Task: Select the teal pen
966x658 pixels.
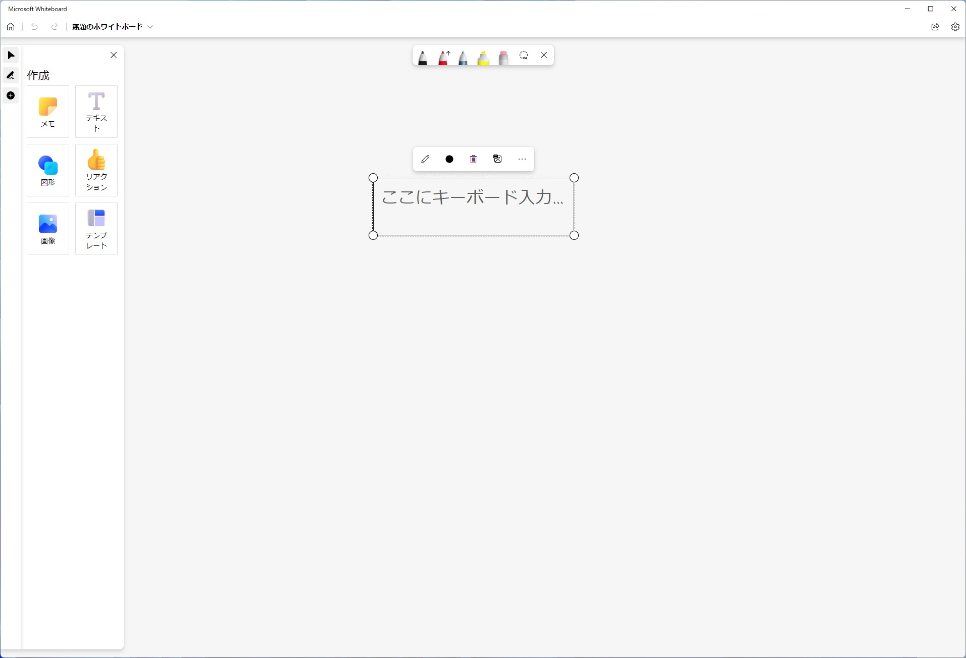Action: point(463,57)
